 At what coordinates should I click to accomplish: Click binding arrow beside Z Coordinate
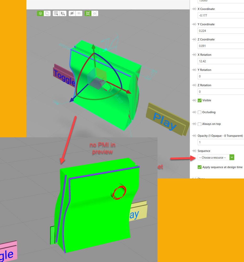tap(194, 39)
